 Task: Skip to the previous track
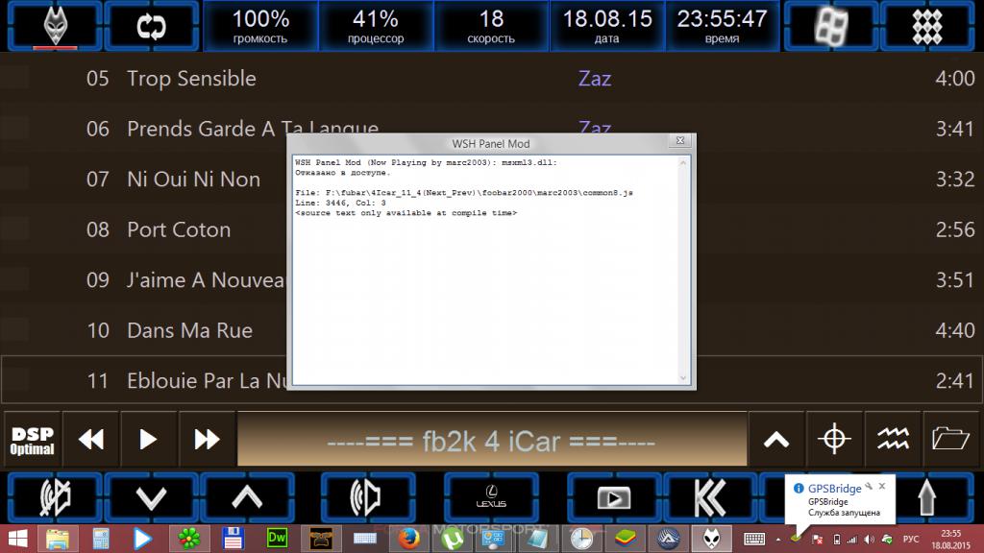(91, 439)
